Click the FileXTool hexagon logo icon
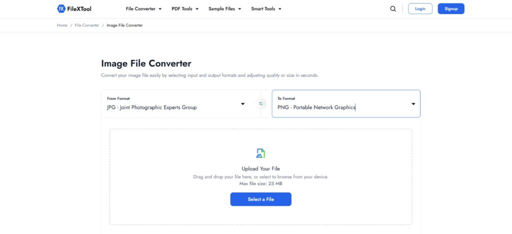The height and width of the screenshot is (234, 512). 61,8
